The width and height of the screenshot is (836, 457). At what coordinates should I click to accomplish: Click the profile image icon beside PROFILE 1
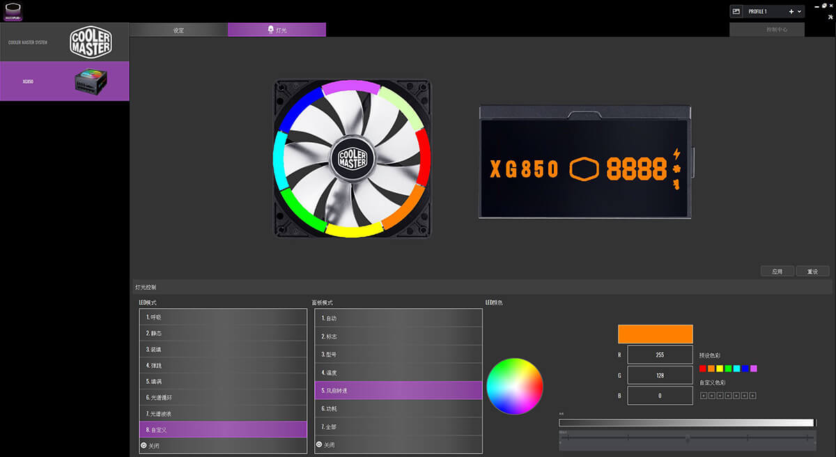736,11
